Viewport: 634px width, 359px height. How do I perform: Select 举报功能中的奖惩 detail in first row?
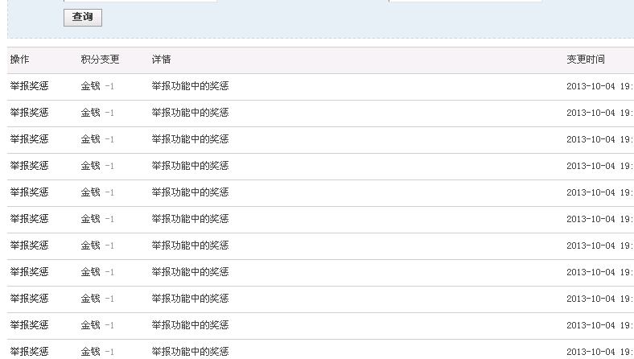(190, 86)
